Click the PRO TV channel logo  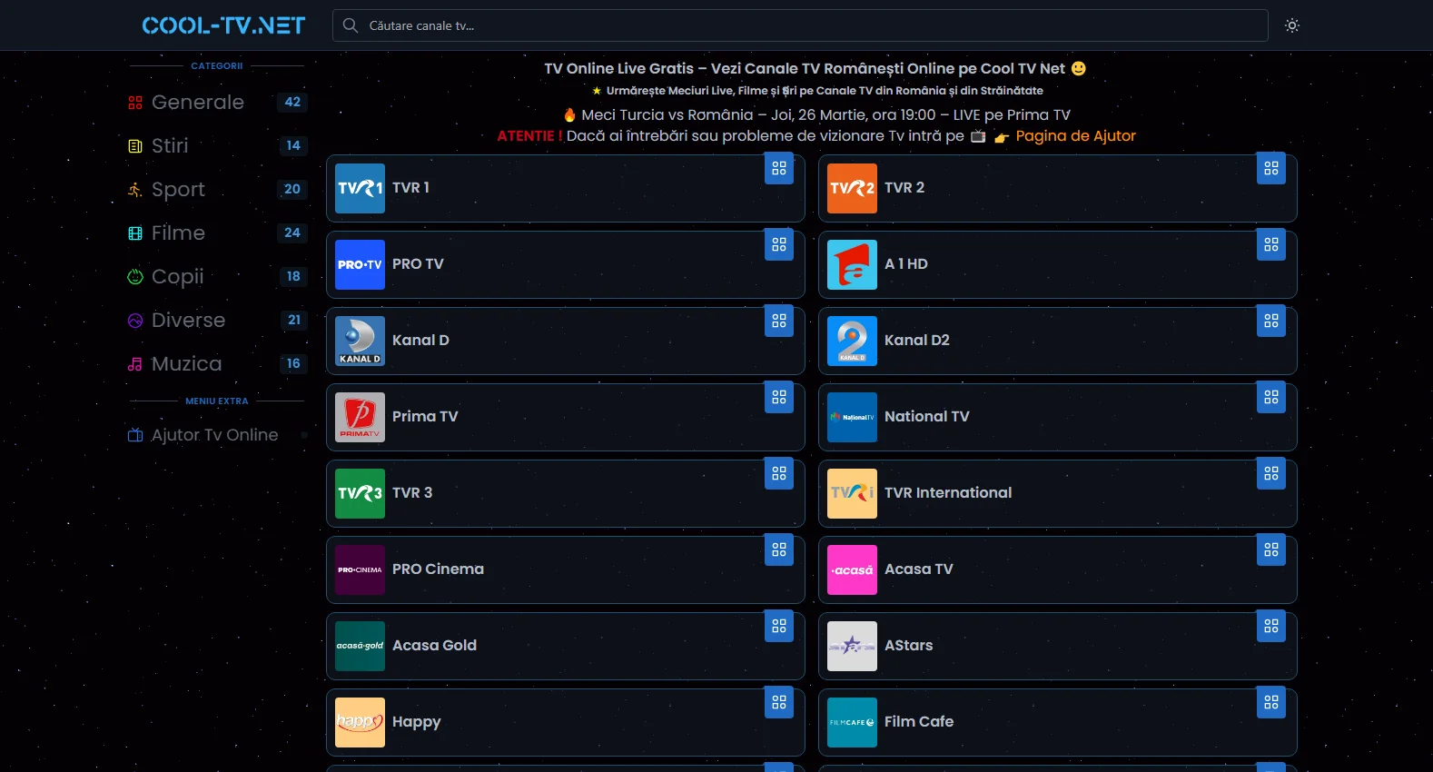360,264
